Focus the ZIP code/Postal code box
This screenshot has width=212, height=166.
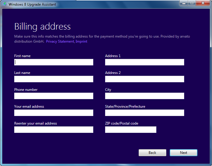[x=131, y=130]
